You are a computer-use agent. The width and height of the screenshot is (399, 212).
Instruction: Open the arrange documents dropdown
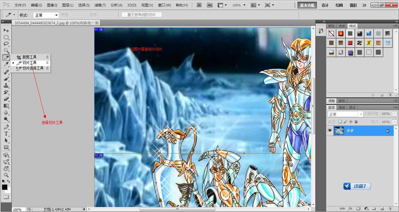pyautogui.click(x=255, y=5)
